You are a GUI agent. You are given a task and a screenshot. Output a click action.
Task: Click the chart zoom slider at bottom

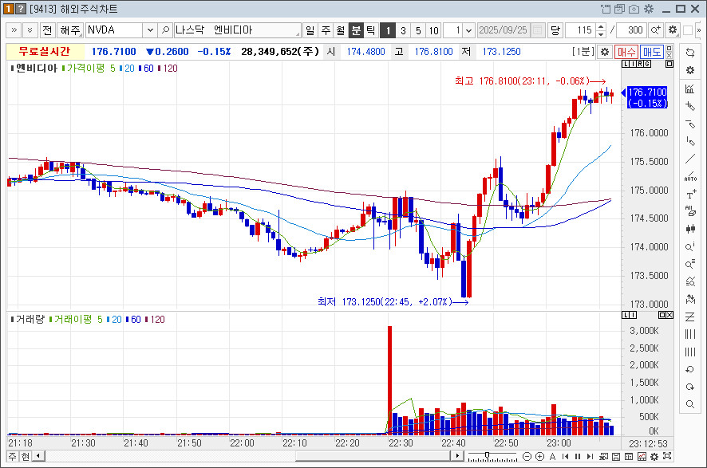(488, 456)
